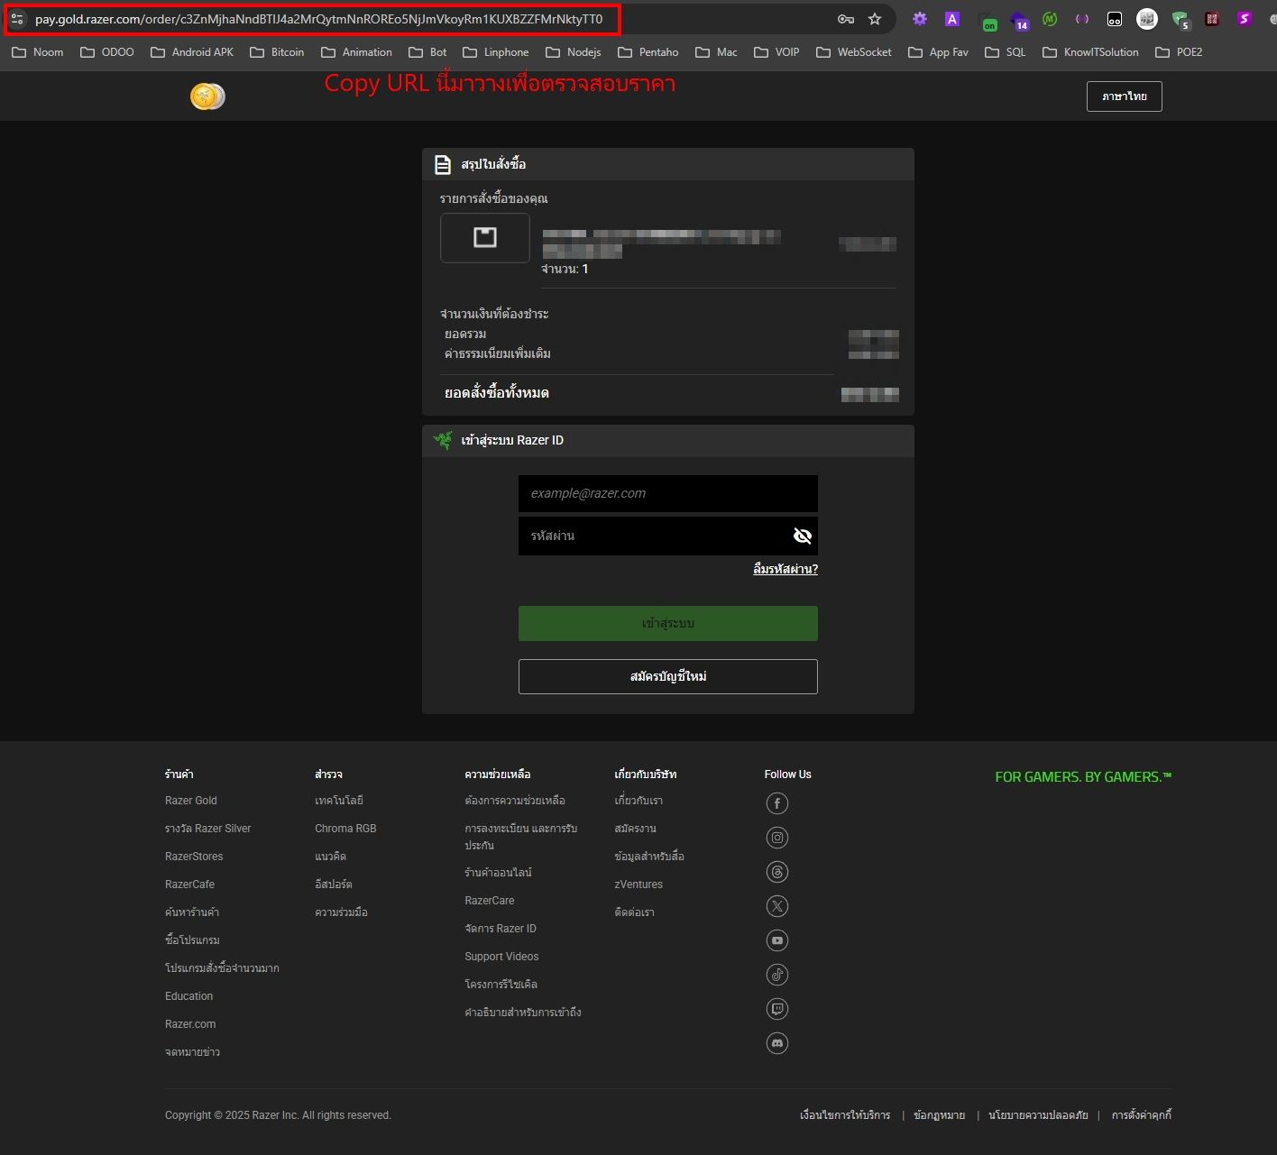1277x1155 pixels.
Task: Open the เงื่อนไขการให้บริการ terms link
Action: pyautogui.click(x=845, y=1115)
